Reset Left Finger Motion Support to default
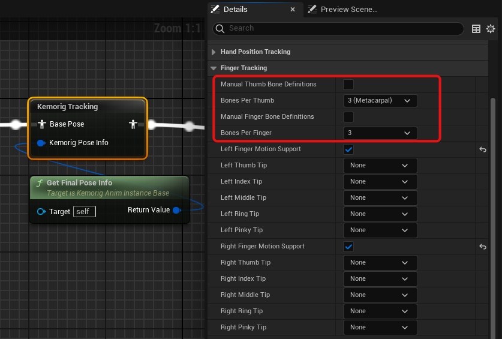The width and height of the screenshot is (502, 339). coord(482,149)
